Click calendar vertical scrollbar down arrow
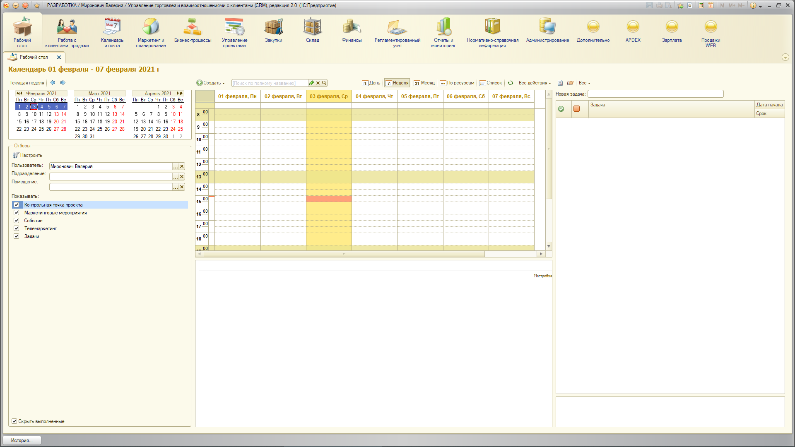795x447 pixels. pos(549,246)
